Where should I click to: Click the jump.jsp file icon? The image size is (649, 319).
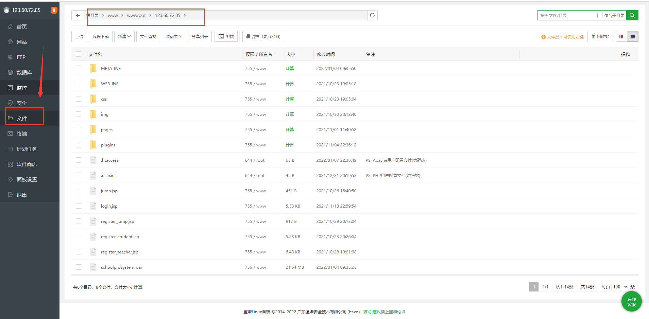coord(93,191)
